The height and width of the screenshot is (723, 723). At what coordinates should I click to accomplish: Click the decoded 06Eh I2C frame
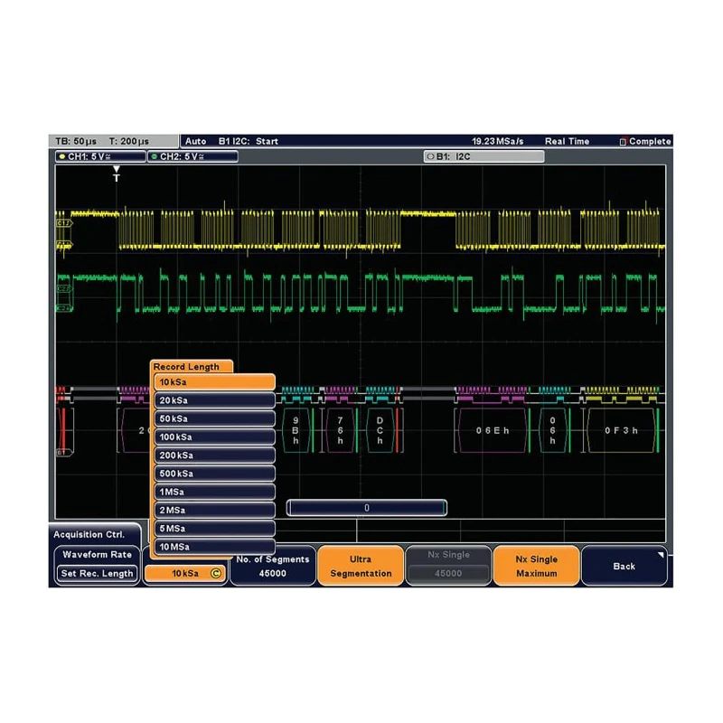pyautogui.click(x=492, y=430)
